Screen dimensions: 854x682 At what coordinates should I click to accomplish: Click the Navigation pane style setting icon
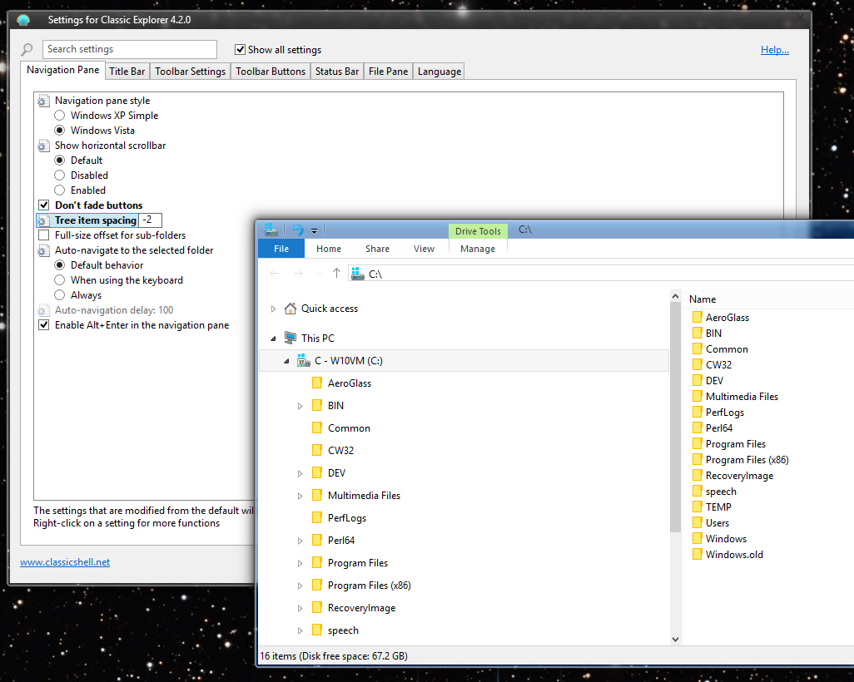click(43, 101)
